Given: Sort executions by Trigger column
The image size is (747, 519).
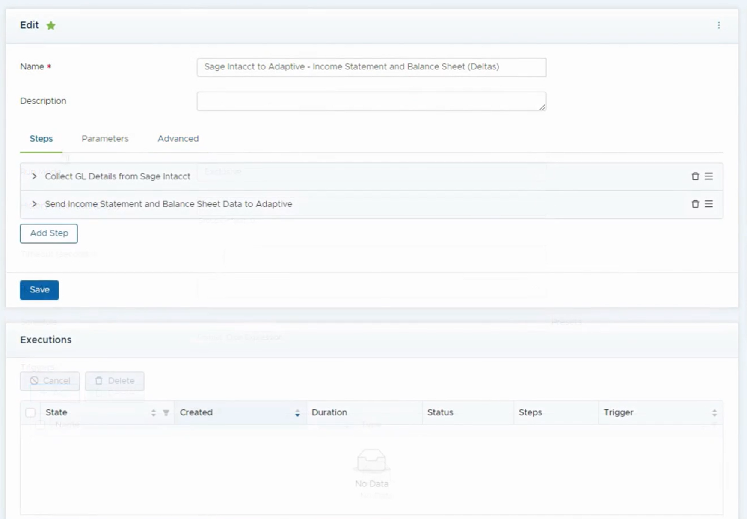Looking at the screenshot, I should (714, 413).
